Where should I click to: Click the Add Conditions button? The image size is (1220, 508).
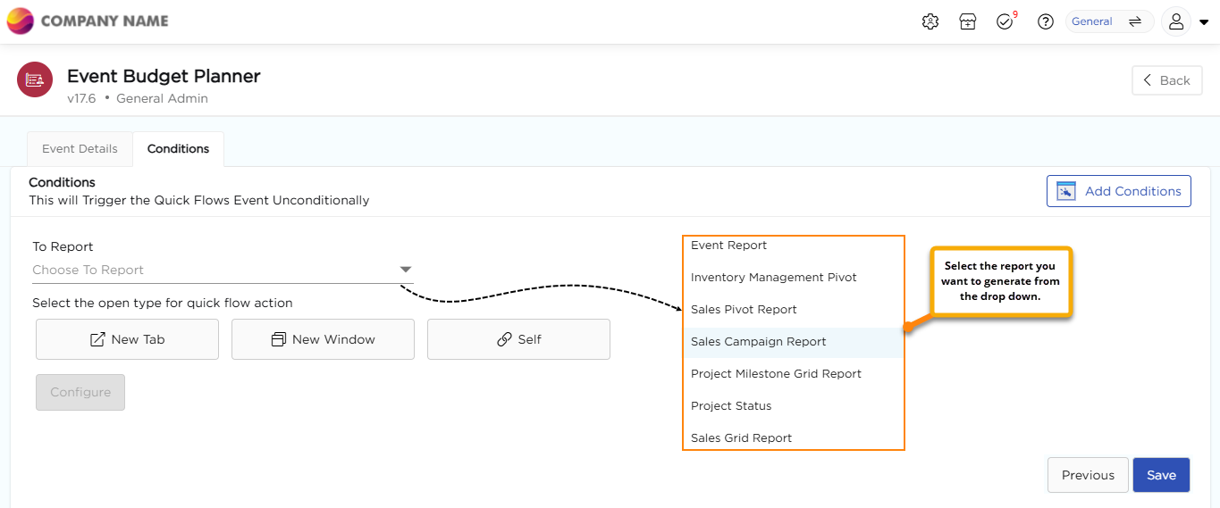click(x=1118, y=191)
